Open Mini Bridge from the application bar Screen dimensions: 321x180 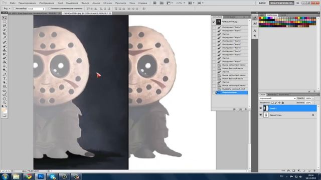(162, 3)
